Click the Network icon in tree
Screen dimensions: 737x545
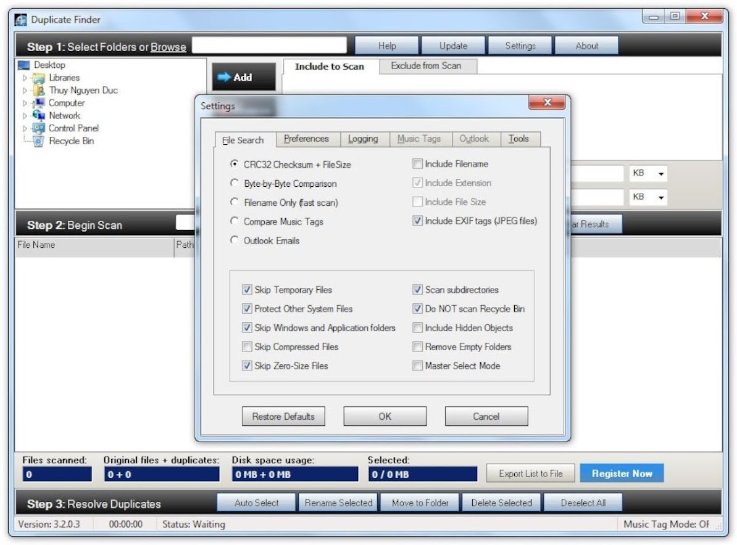[38, 115]
